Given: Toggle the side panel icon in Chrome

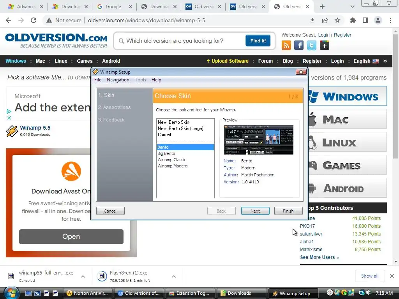Looking at the screenshot, I should point(365,20).
